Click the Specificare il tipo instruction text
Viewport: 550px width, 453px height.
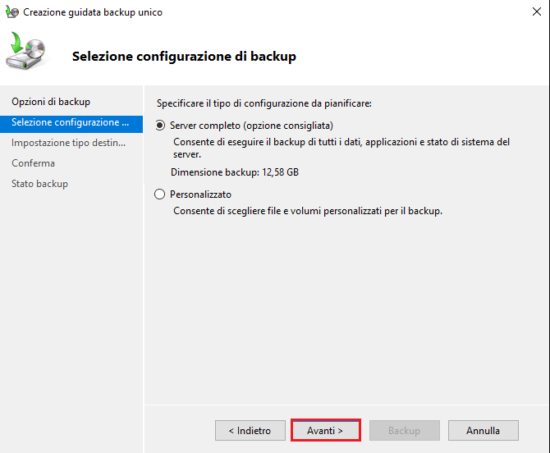264,103
